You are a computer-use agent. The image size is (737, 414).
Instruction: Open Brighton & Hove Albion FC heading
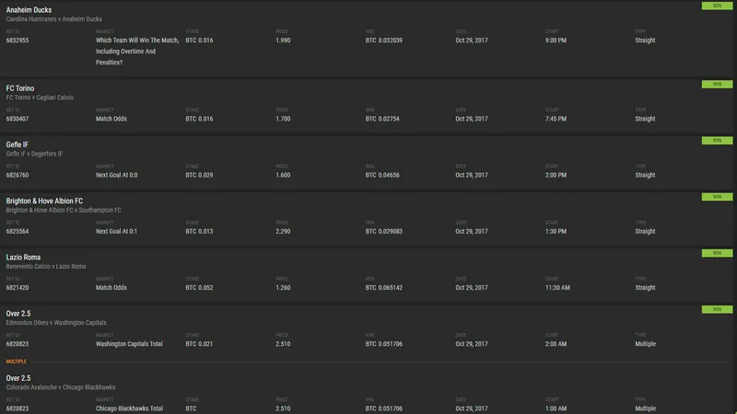[44, 201]
